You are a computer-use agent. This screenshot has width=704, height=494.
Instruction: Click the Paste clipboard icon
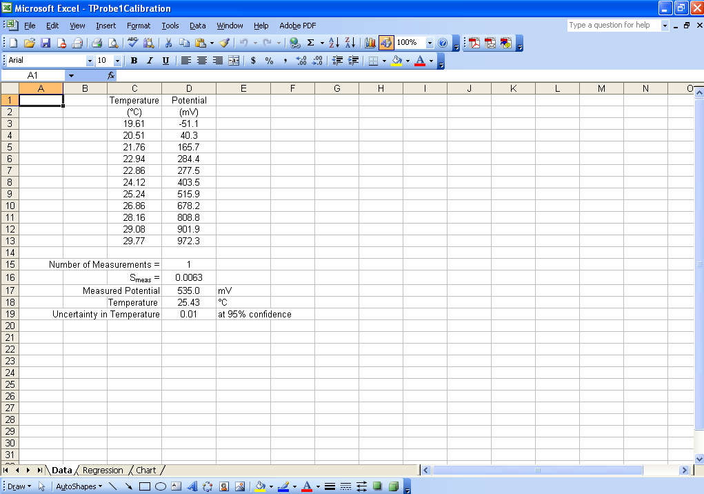tap(201, 43)
